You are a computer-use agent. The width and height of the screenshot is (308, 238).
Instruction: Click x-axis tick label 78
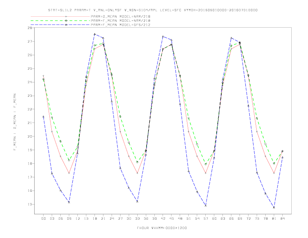[x=265, y=219]
